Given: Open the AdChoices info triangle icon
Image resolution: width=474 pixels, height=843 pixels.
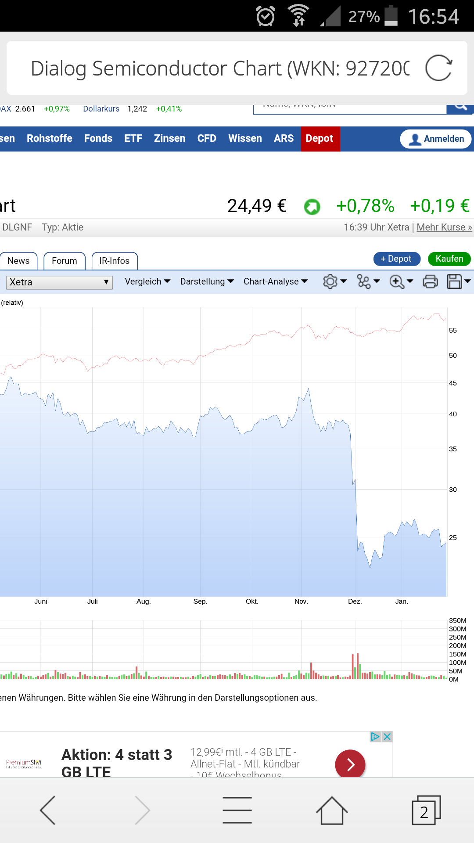Looking at the screenshot, I should (375, 737).
